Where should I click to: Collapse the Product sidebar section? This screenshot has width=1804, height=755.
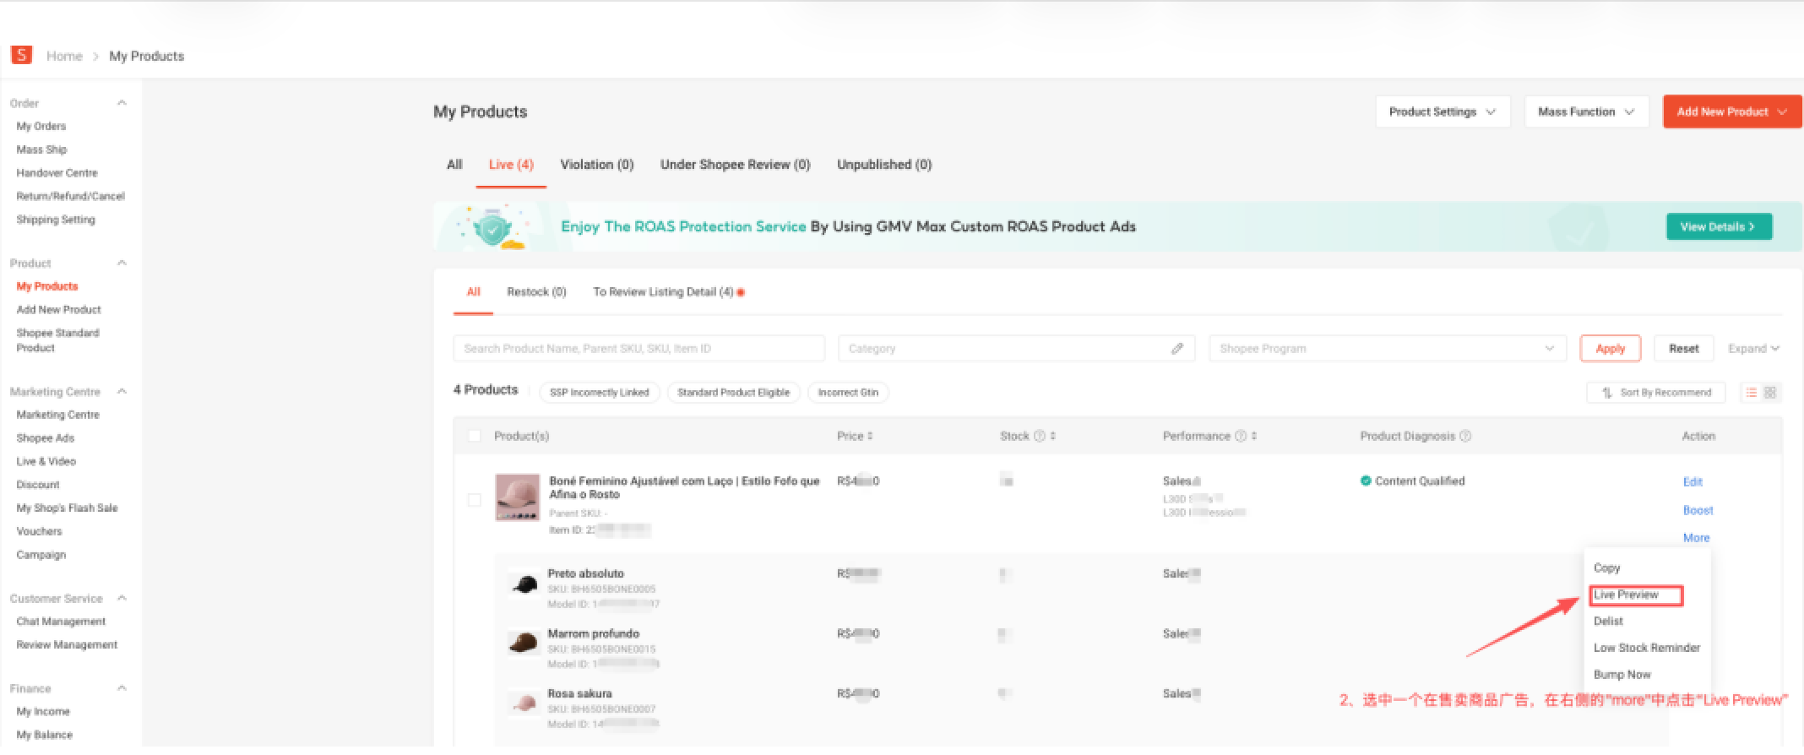(122, 263)
